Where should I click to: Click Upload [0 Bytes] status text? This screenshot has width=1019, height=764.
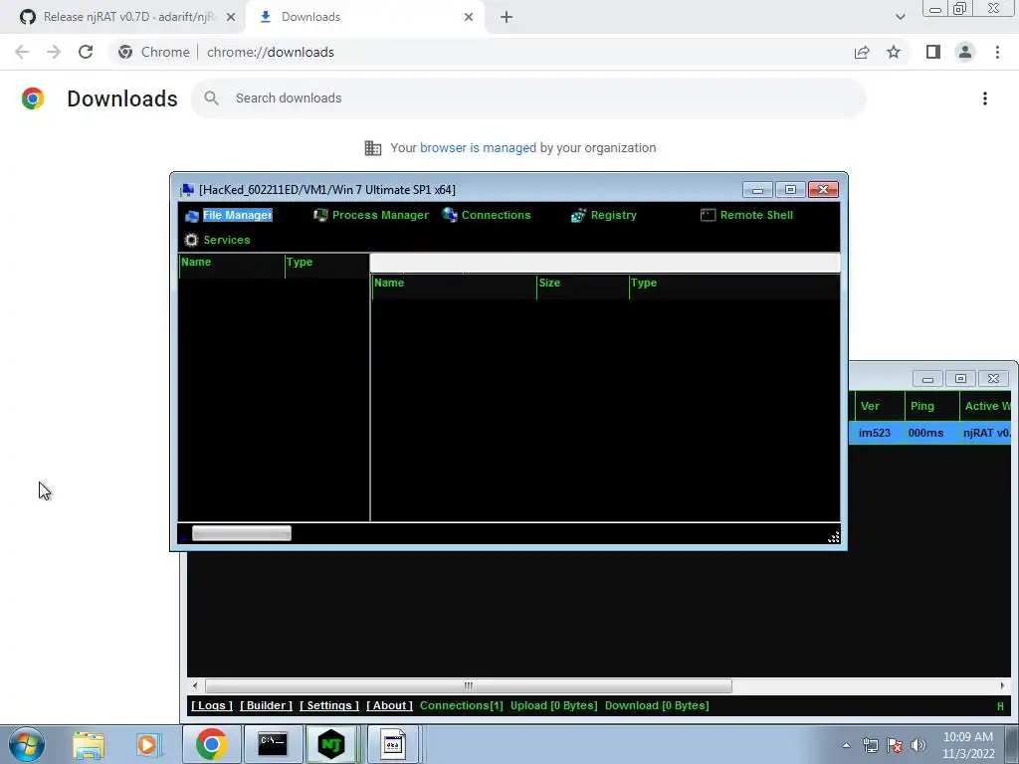(x=553, y=705)
